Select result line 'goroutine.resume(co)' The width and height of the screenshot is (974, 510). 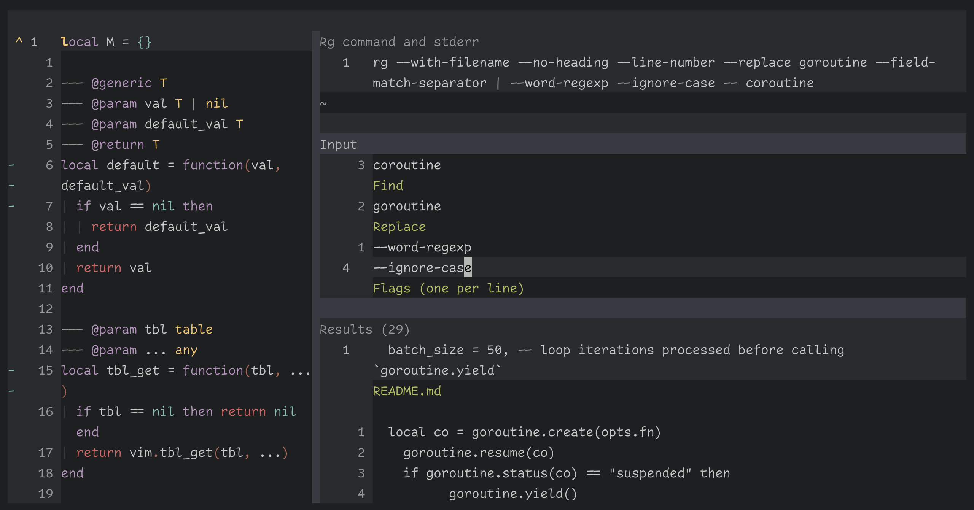coord(479,453)
